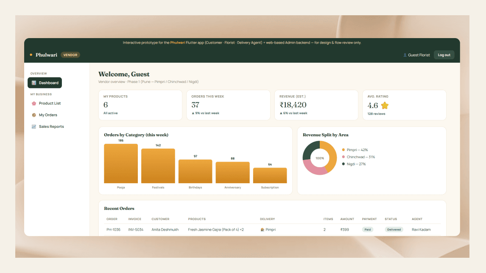Click the ₹399 amount cell

[345, 230]
